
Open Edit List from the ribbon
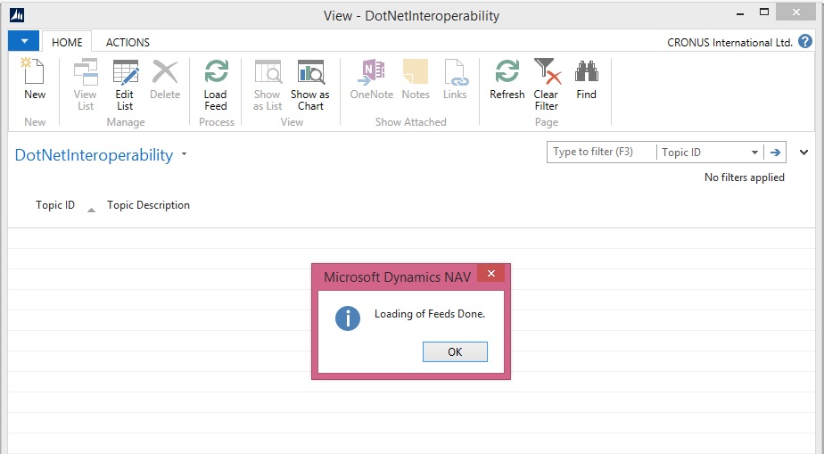coord(125,71)
